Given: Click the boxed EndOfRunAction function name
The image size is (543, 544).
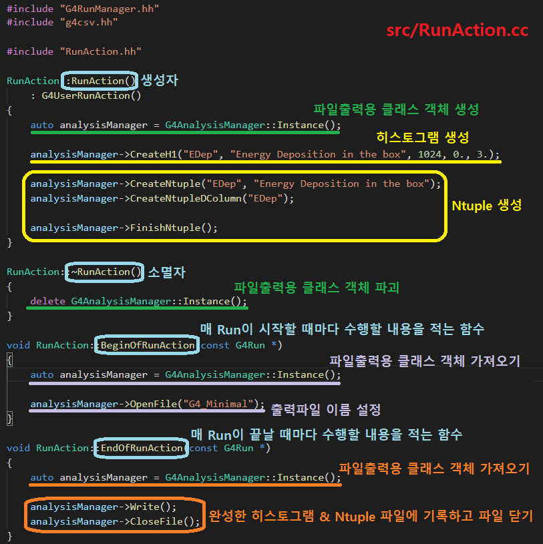Looking at the screenshot, I should click(141, 448).
